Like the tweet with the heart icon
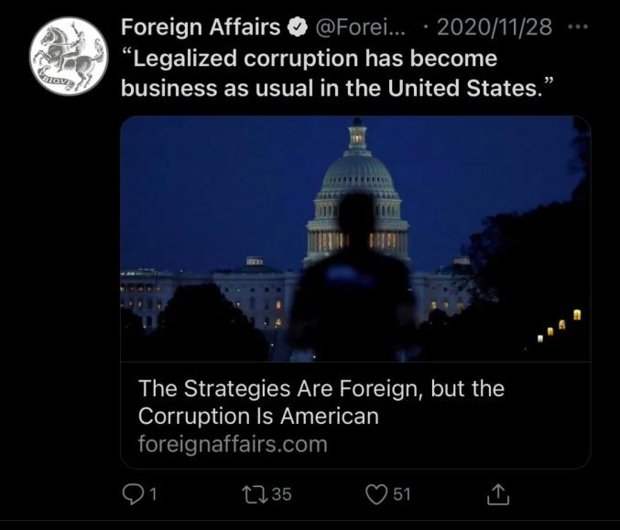Viewport: 620px width, 530px height. [375, 494]
